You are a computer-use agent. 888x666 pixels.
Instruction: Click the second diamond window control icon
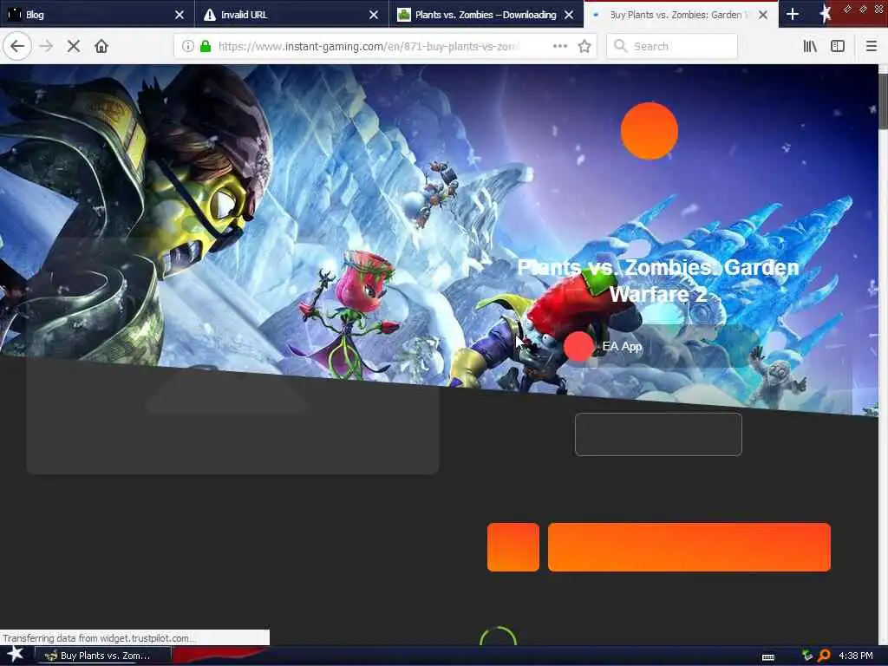[863, 9]
